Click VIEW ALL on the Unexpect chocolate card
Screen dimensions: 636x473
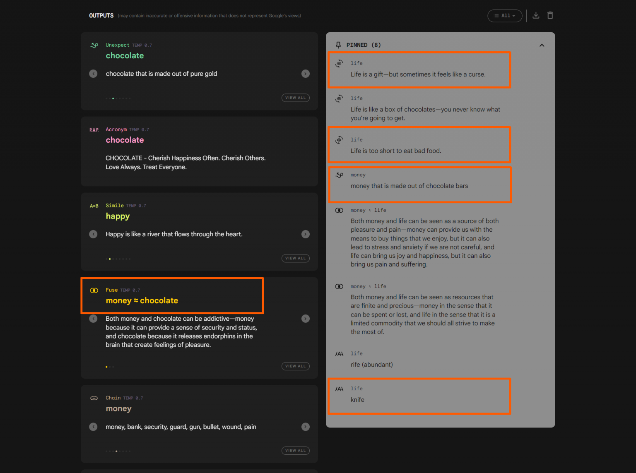click(x=296, y=98)
